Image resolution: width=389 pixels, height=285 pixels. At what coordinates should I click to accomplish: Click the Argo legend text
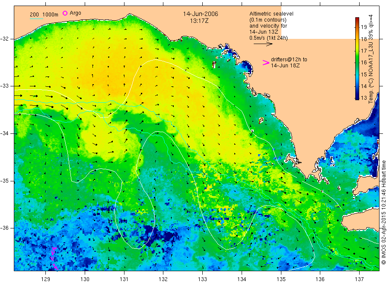pyautogui.click(x=75, y=13)
